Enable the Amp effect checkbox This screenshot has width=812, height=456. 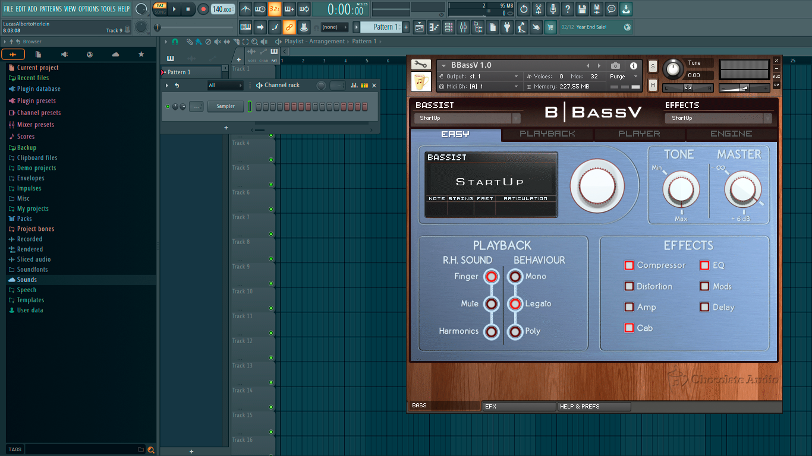click(x=629, y=307)
